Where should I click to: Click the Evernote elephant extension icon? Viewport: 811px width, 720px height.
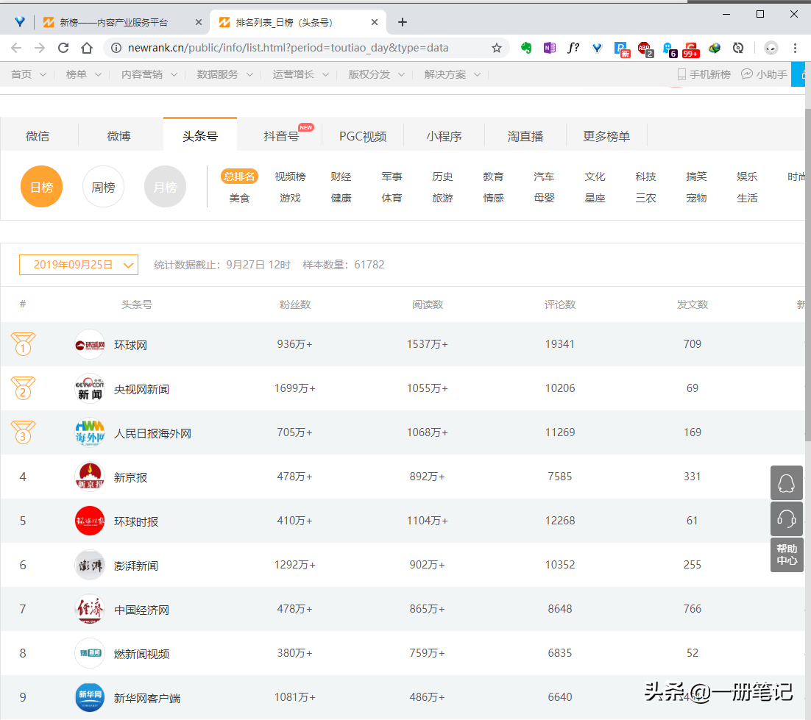pos(526,48)
